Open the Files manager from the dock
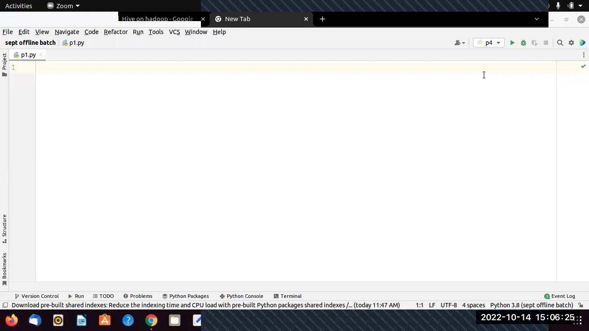 click(x=175, y=320)
